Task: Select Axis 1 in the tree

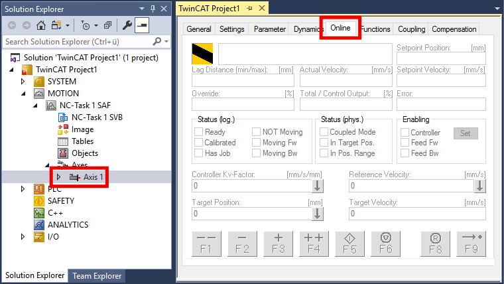Action: (x=94, y=177)
